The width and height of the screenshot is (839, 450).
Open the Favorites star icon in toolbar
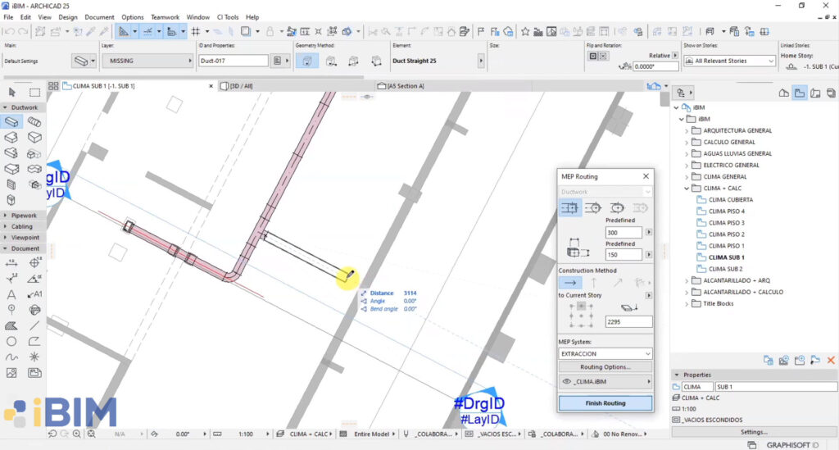[525, 32]
